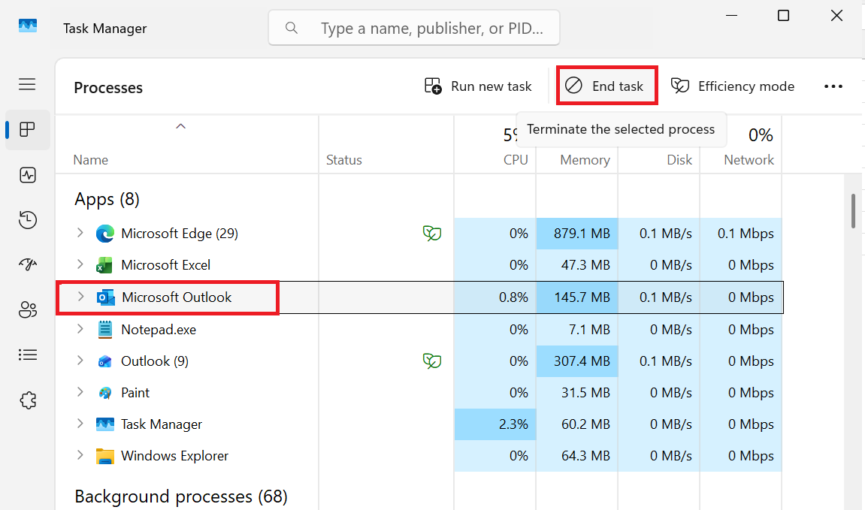Select the Paint row name

click(135, 393)
